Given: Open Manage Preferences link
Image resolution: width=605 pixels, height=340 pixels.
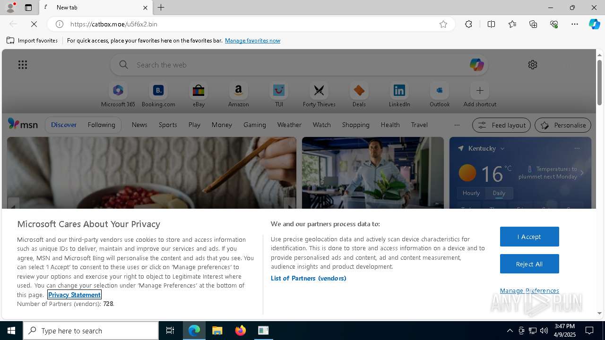Looking at the screenshot, I should point(529,290).
